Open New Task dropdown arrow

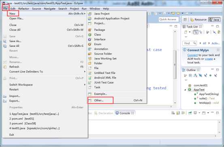coord(190,32)
